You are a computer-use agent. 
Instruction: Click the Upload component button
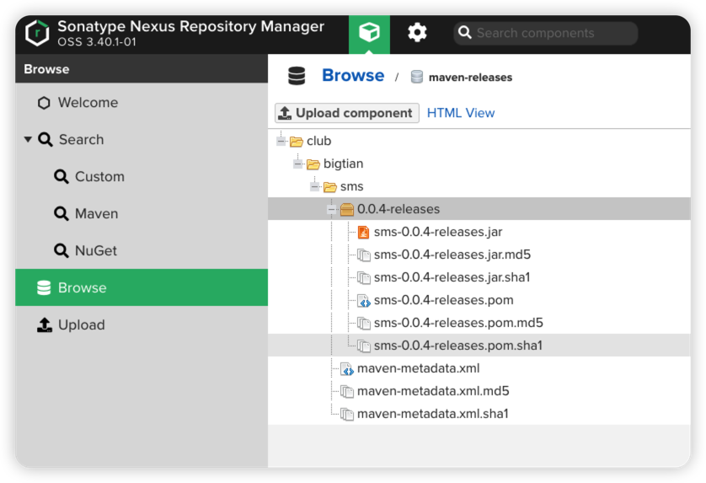347,113
